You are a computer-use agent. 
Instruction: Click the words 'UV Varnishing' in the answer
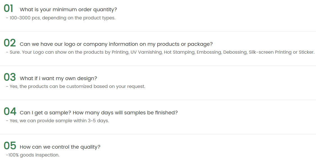(146, 52)
